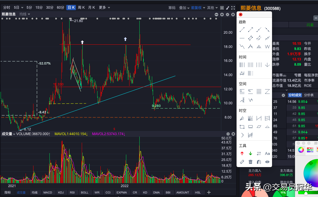Open the grid layout icon in toolbar
Screen dimensions: 318x197
coord(222,8)
